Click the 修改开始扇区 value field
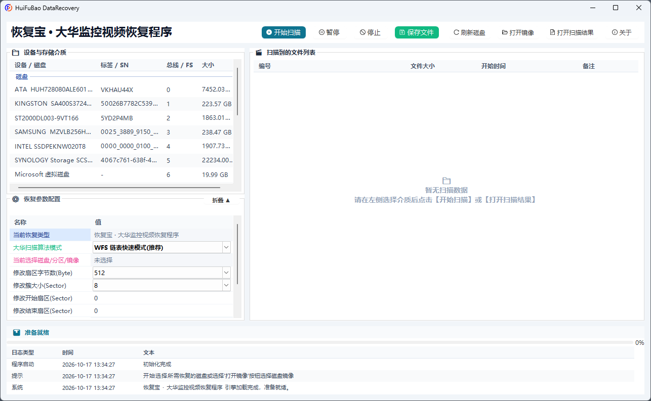Viewport: 651px width, 401px height. (x=162, y=298)
